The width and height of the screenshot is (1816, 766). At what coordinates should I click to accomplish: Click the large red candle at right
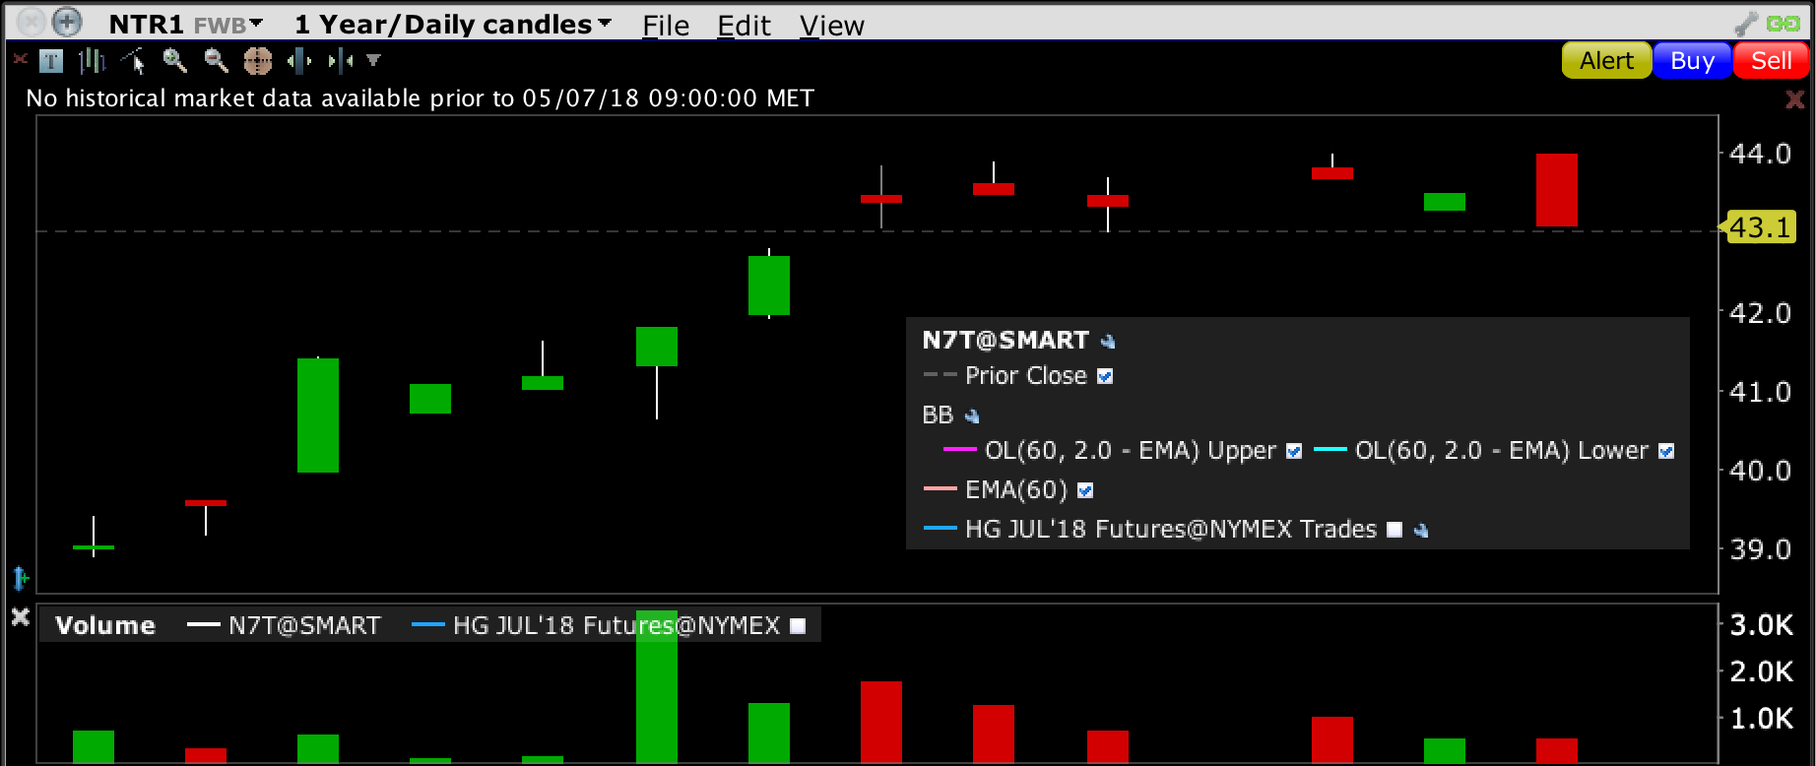click(1557, 190)
